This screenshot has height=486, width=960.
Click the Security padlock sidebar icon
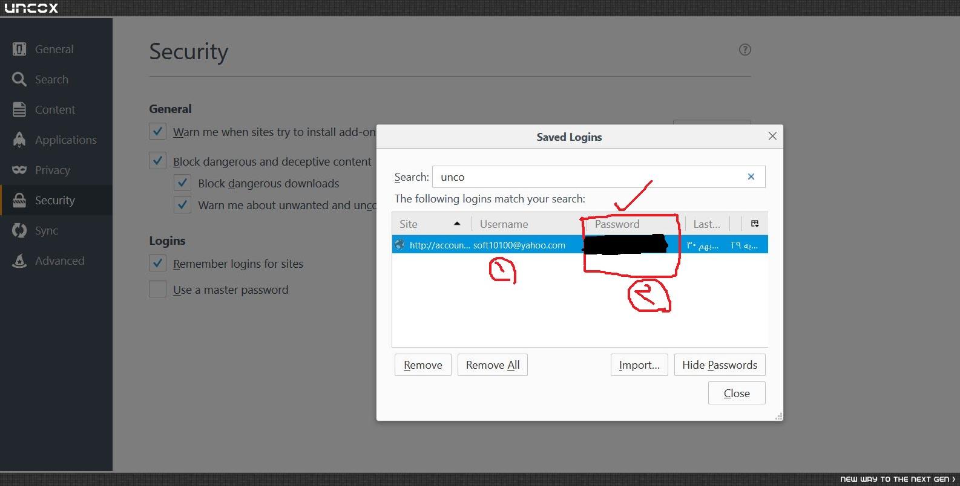(19, 200)
